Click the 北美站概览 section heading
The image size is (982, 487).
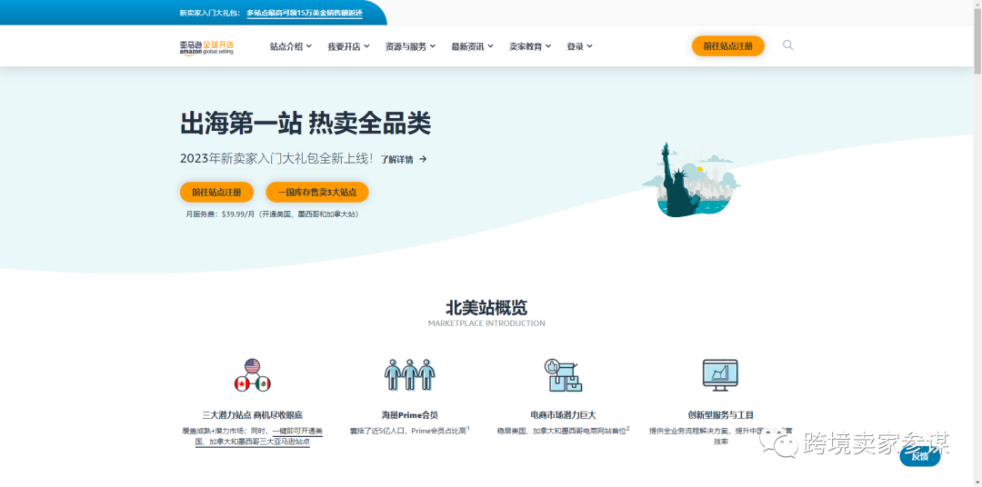point(486,307)
